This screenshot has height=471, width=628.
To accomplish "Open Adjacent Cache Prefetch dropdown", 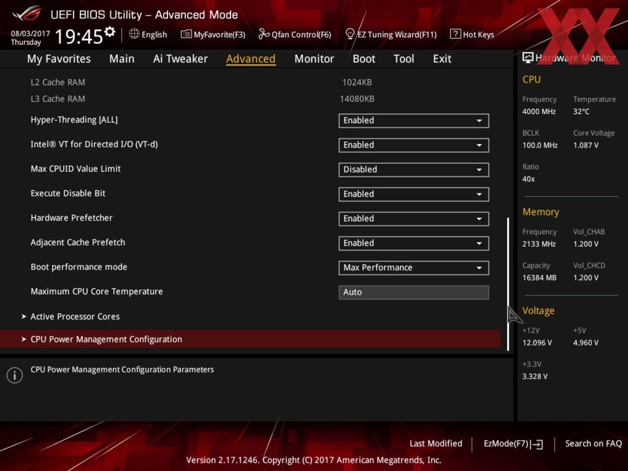I will coord(414,243).
